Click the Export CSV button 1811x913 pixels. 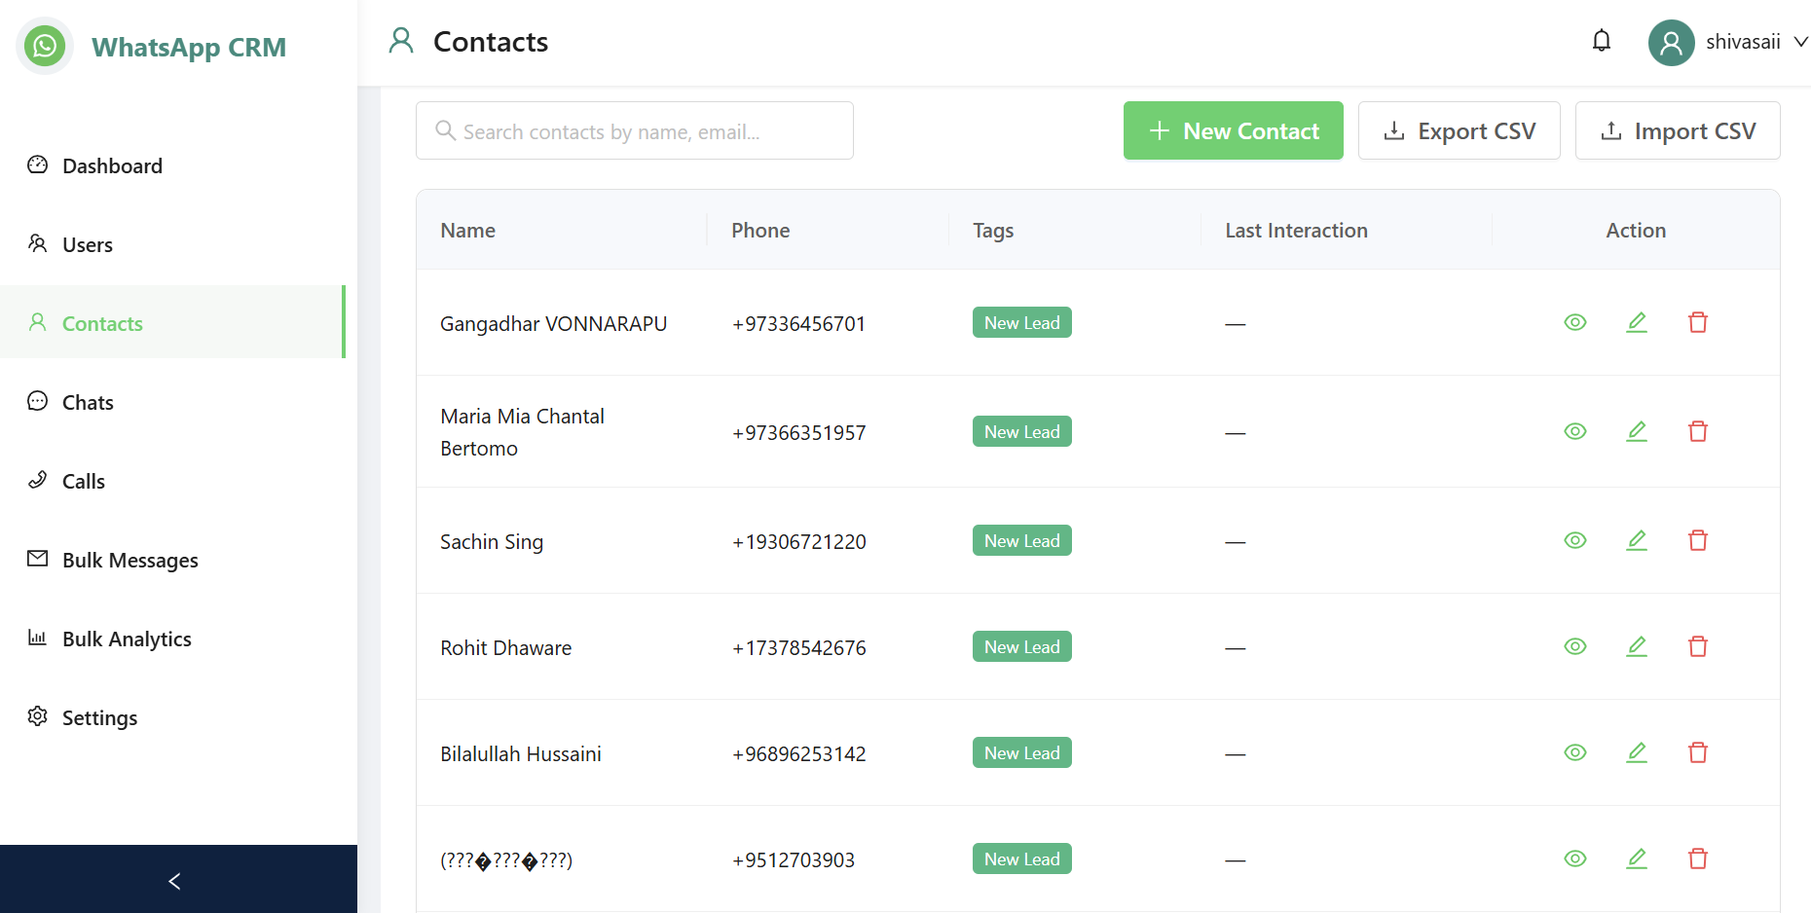1459,130
